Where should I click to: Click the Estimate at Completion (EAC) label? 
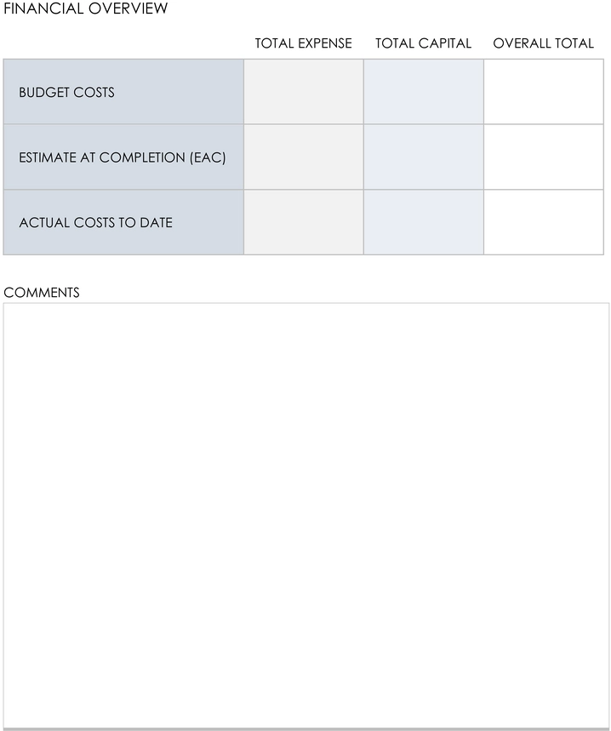[x=123, y=157]
